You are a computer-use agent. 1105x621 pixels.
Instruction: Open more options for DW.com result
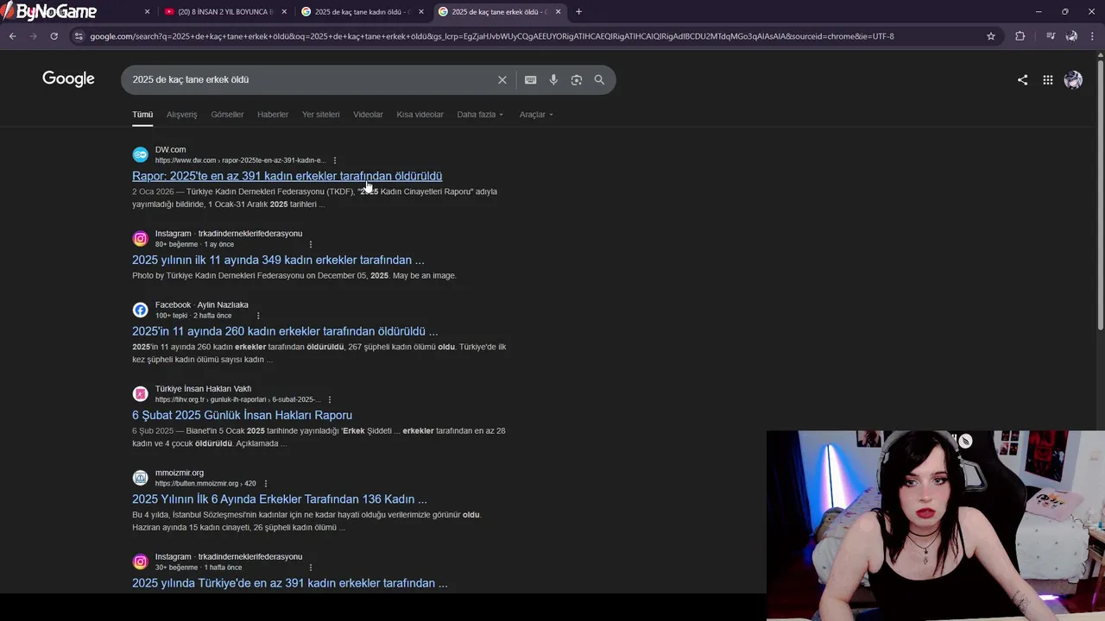335,160
